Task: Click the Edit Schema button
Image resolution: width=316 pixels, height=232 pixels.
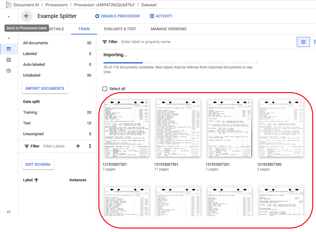Action: pos(38,164)
